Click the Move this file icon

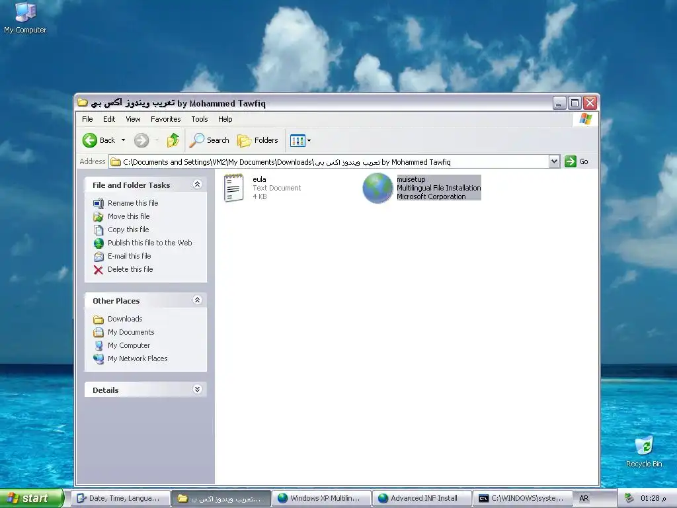point(99,216)
